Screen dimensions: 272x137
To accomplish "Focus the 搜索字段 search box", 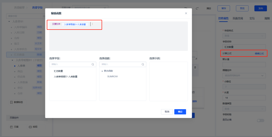I will point(26,16).
